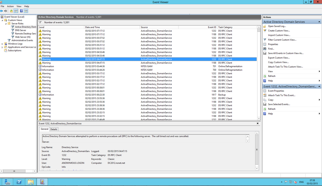This screenshot has width=322, height=186.
Task: Click the Open Saved Log folder icon
Action: 265,26
